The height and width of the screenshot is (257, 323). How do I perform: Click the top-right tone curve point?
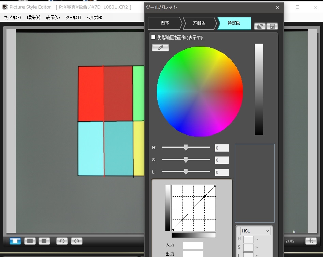(215, 186)
